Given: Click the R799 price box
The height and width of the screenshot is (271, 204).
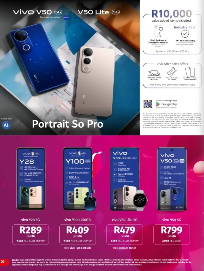Looking at the screenshot, I should 172,235.
